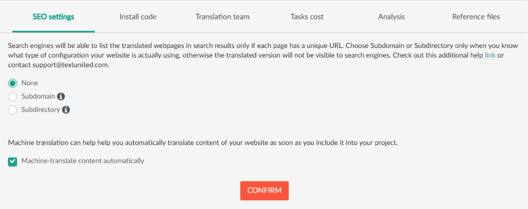Click the 'Subdirectory' label text
This screenshot has width=528, height=209.
point(41,110)
